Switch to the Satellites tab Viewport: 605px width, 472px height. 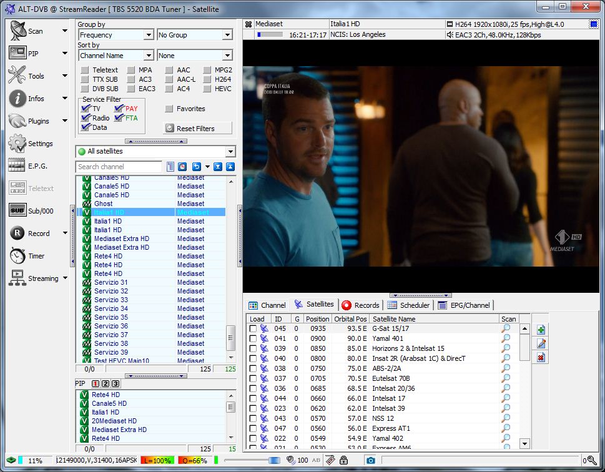pyautogui.click(x=314, y=305)
